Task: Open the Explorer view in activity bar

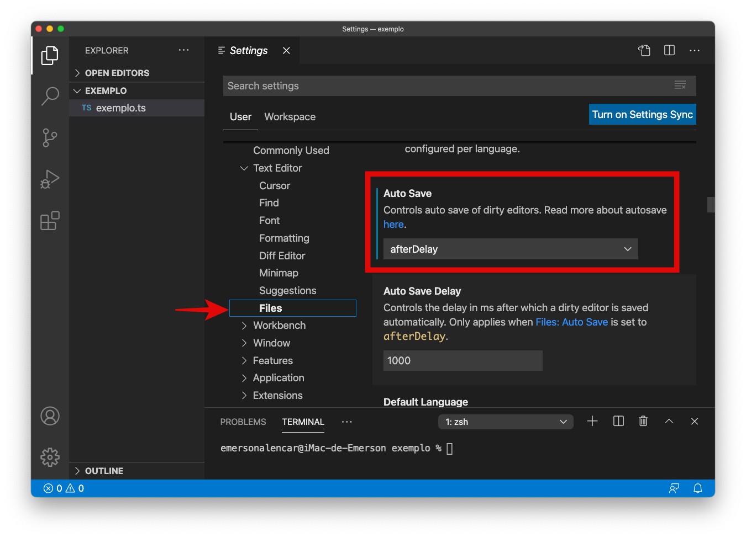Action: click(x=50, y=55)
